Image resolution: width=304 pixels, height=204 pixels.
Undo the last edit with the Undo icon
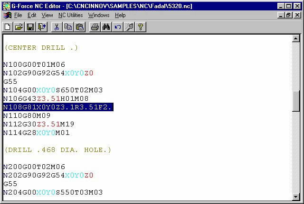click(x=117, y=27)
